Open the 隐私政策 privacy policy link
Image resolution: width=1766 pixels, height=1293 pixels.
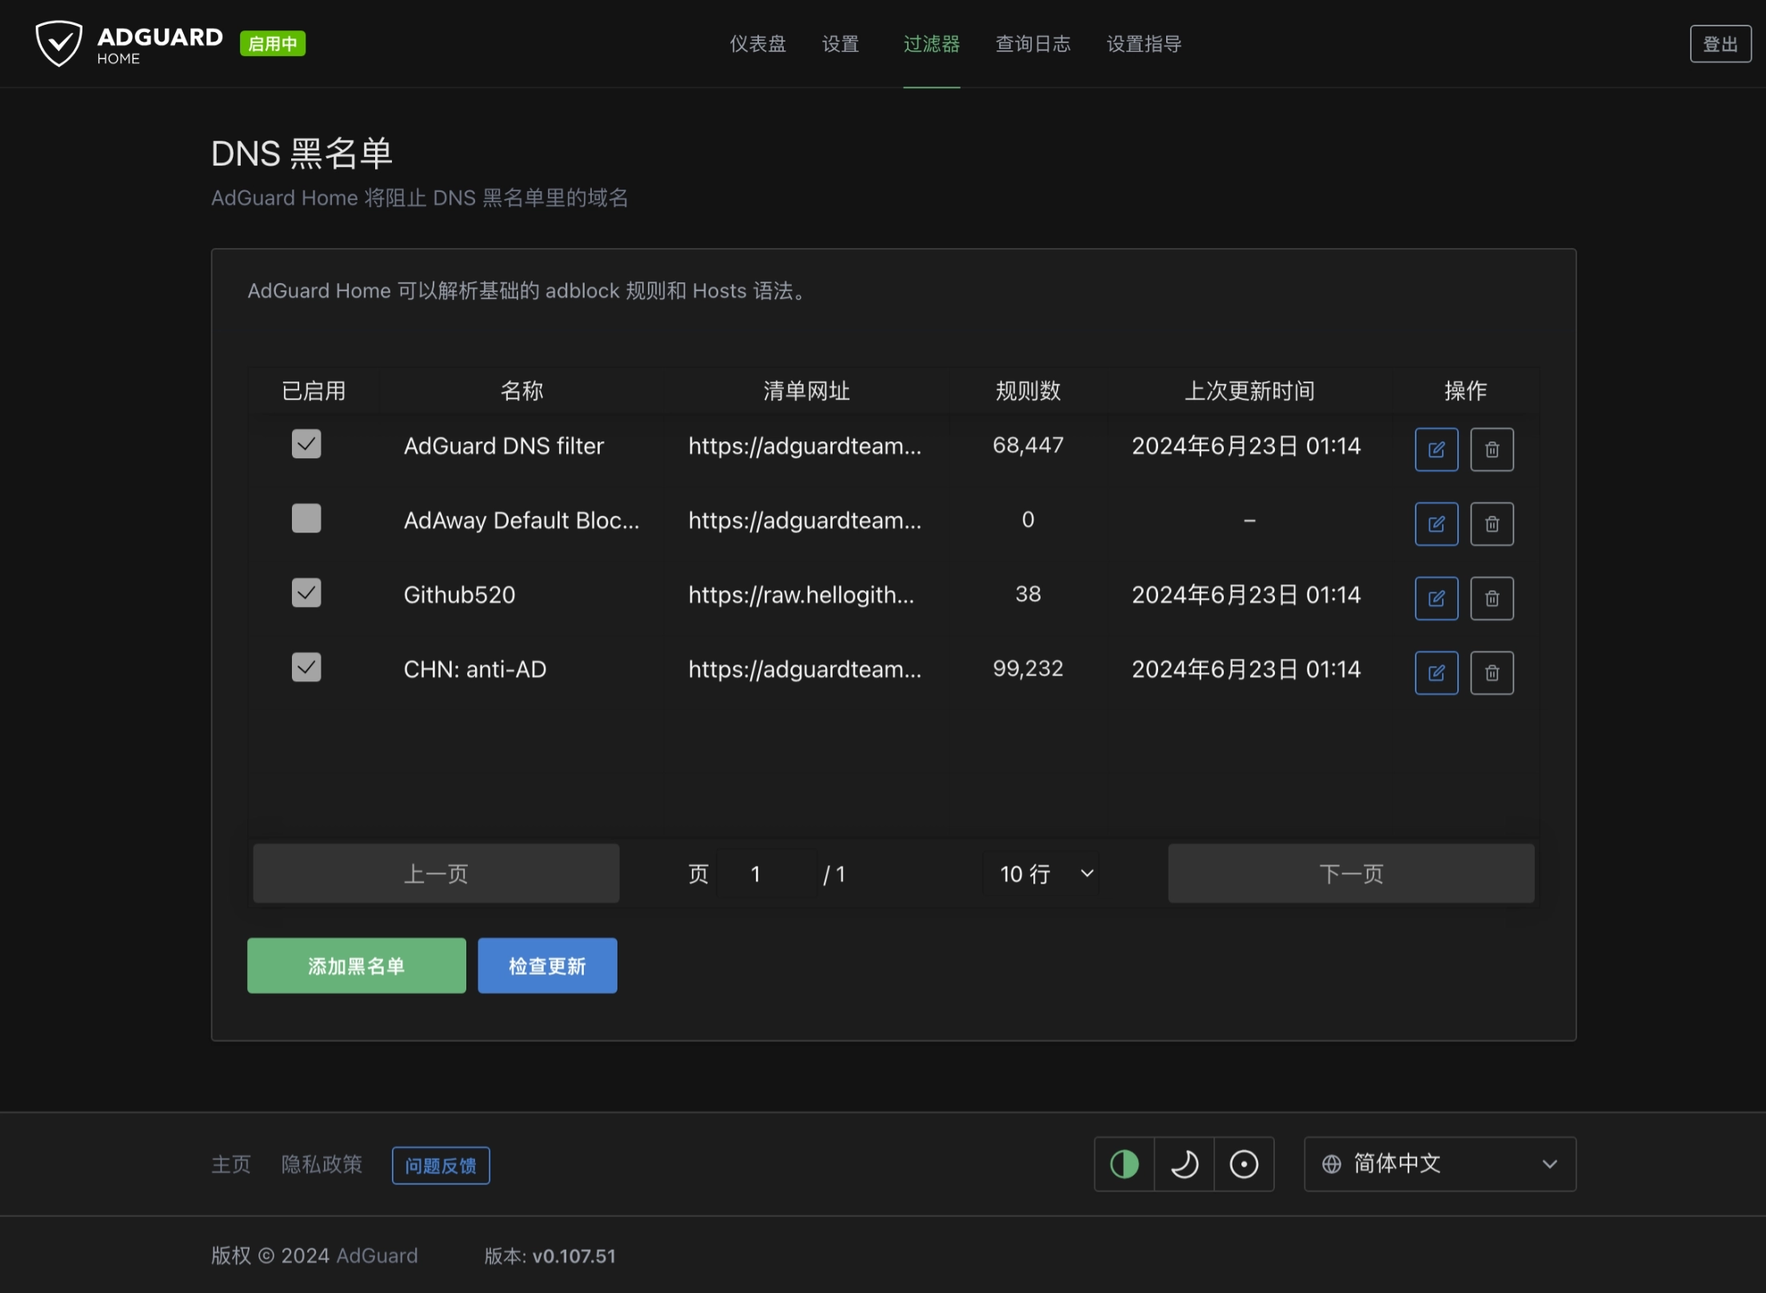pyautogui.click(x=322, y=1164)
